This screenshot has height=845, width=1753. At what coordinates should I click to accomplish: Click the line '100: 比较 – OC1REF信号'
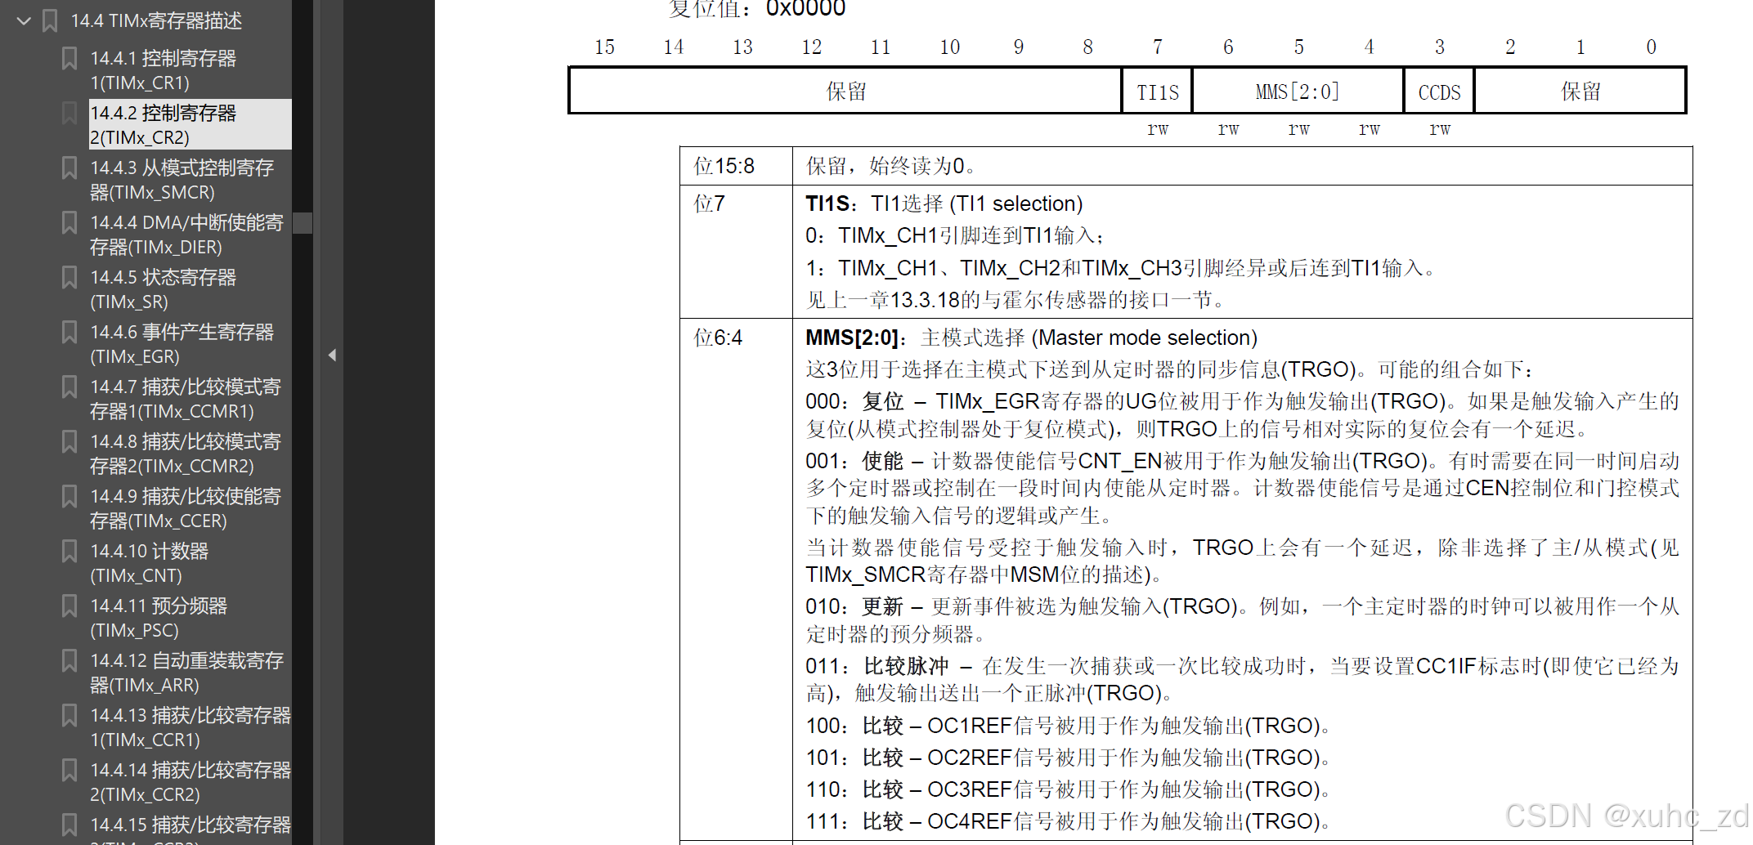(x=1068, y=726)
